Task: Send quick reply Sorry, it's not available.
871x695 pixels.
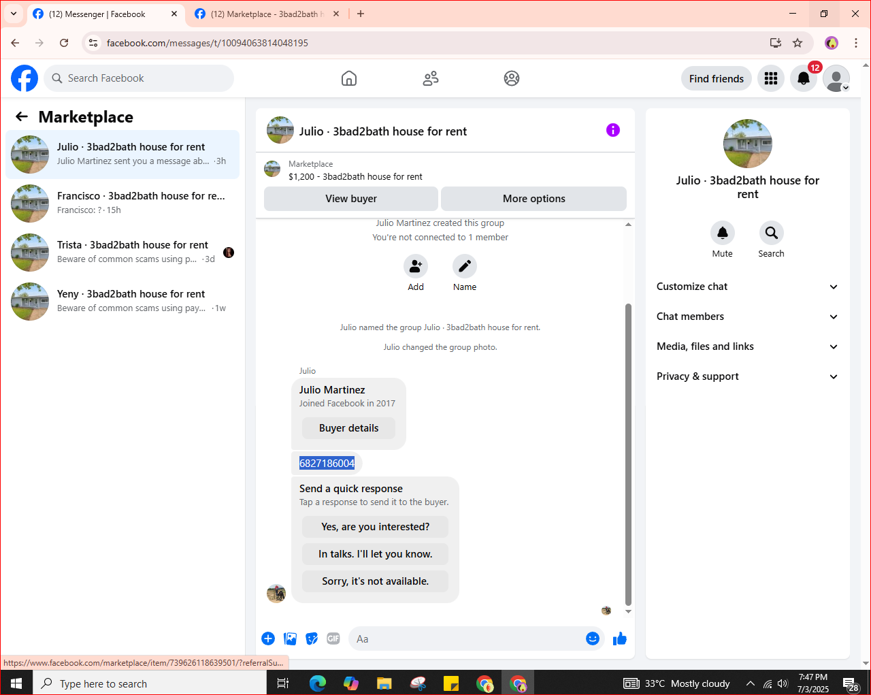Action: point(376,581)
